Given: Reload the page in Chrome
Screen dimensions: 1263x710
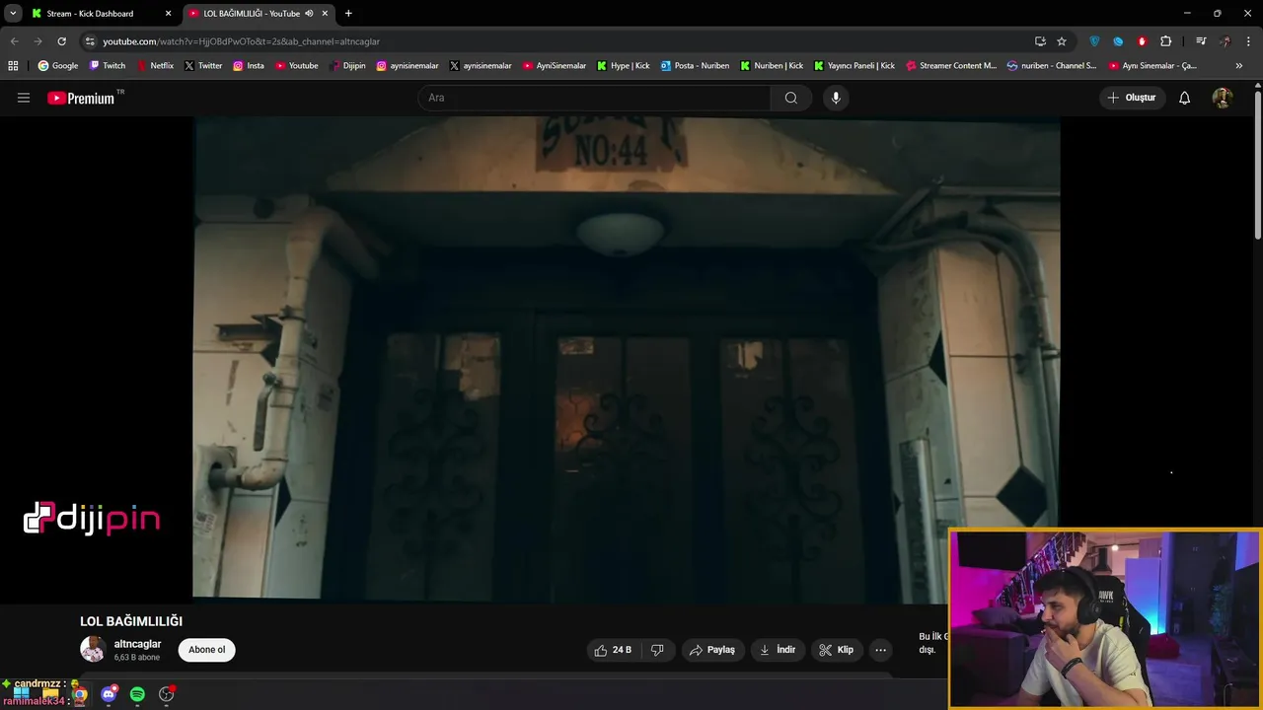Looking at the screenshot, I should point(62,41).
